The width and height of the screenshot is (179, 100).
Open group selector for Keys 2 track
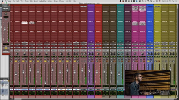113,51
